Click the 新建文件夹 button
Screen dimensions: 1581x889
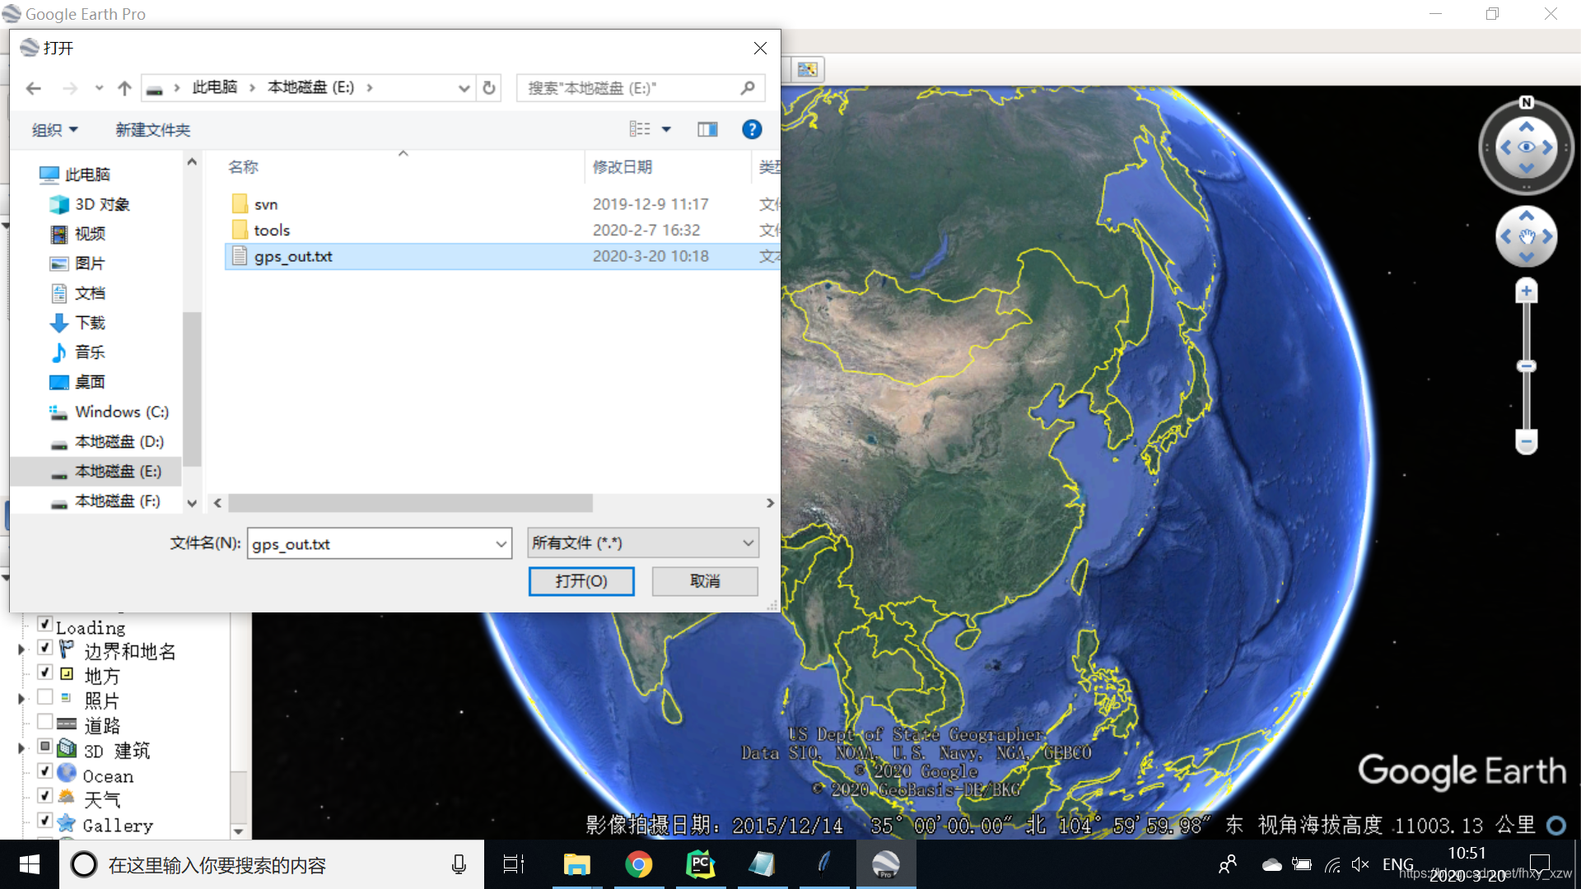pos(152,130)
